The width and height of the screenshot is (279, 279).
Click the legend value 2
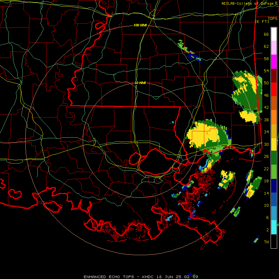[x=267, y=230]
